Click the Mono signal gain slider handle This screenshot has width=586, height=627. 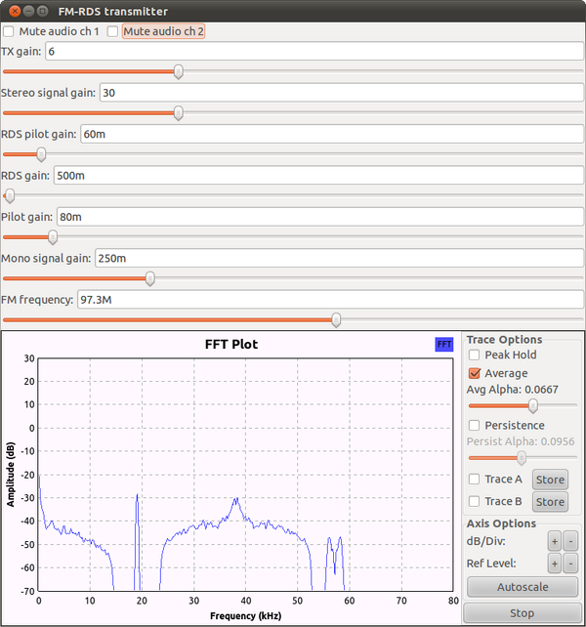tap(150, 278)
